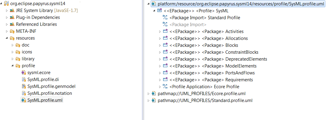Expand the JRE System Library node
This screenshot has height=120, width=329.
[7, 10]
